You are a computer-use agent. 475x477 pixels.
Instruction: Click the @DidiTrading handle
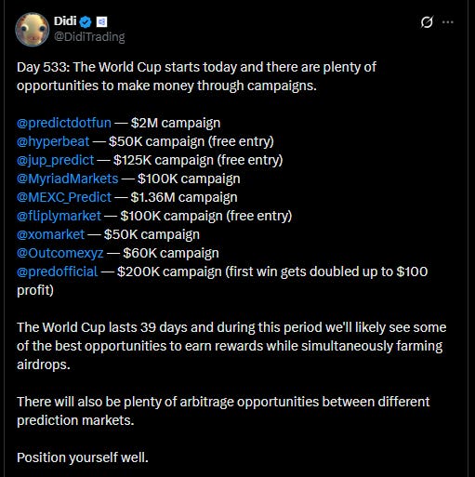click(x=89, y=37)
